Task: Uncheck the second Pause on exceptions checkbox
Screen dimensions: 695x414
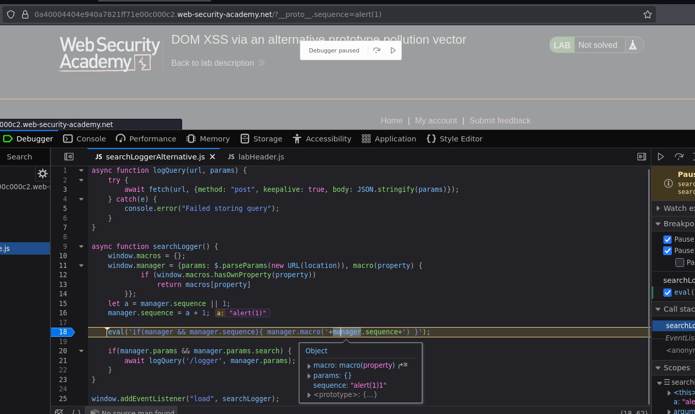Action: (668, 251)
